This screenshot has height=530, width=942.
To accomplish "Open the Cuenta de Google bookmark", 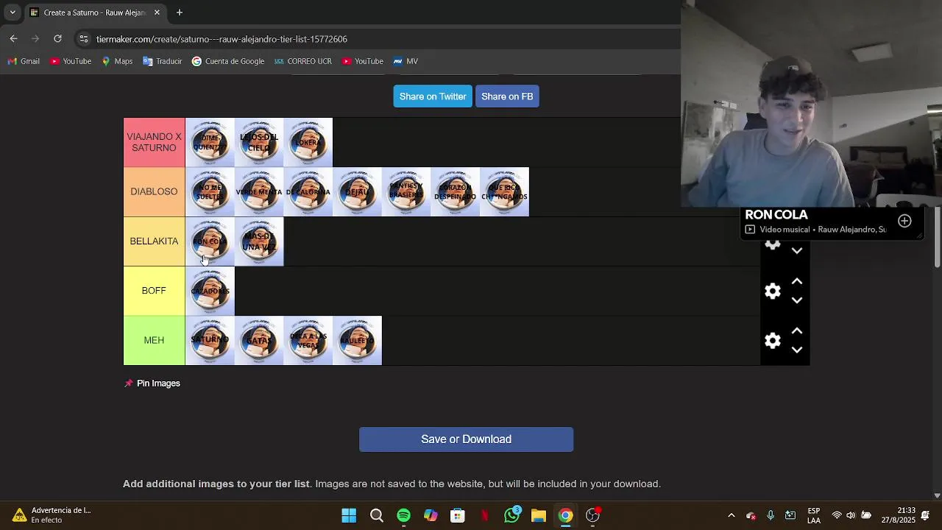I will coord(228,61).
